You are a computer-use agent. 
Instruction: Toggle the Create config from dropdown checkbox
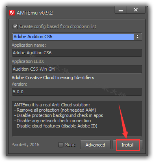(15, 26)
